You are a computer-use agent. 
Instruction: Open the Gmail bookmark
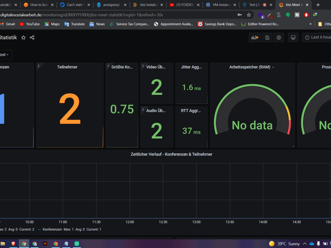8,24
